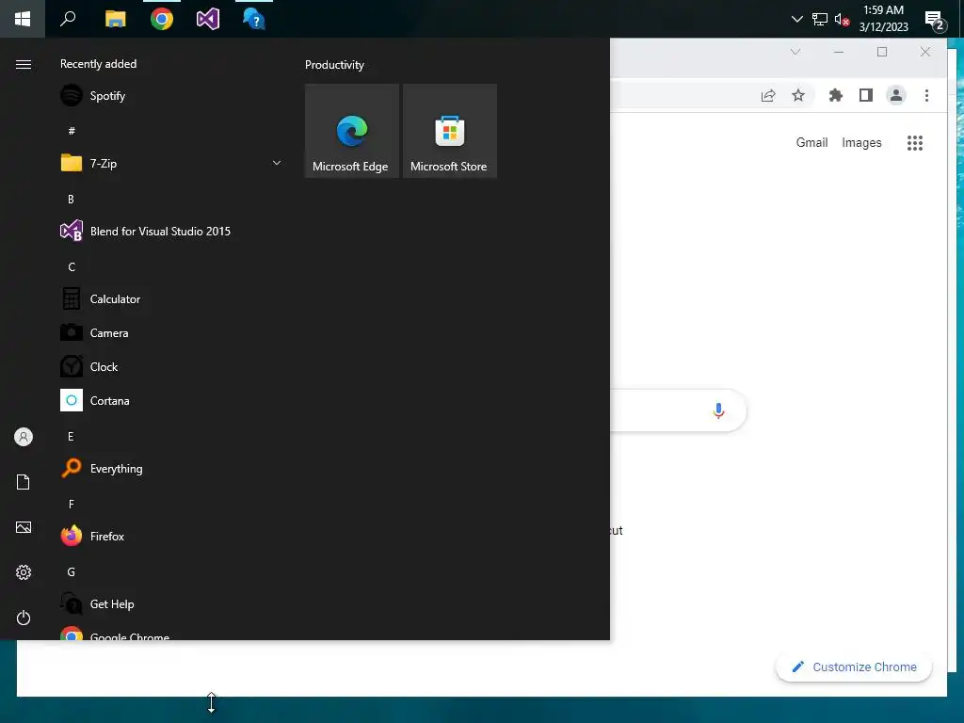Viewport: 964px width, 723px height.
Task: Open Images link in Chrome
Action: click(x=861, y=143)
